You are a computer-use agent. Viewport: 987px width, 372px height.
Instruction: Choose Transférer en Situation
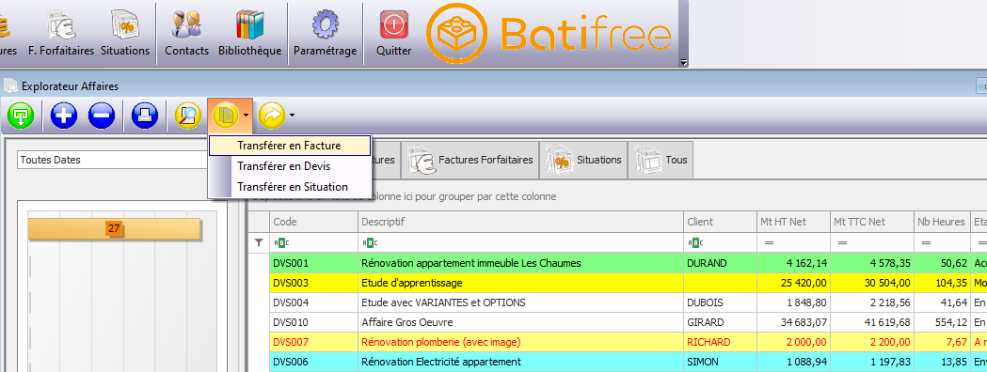[289, 187]
